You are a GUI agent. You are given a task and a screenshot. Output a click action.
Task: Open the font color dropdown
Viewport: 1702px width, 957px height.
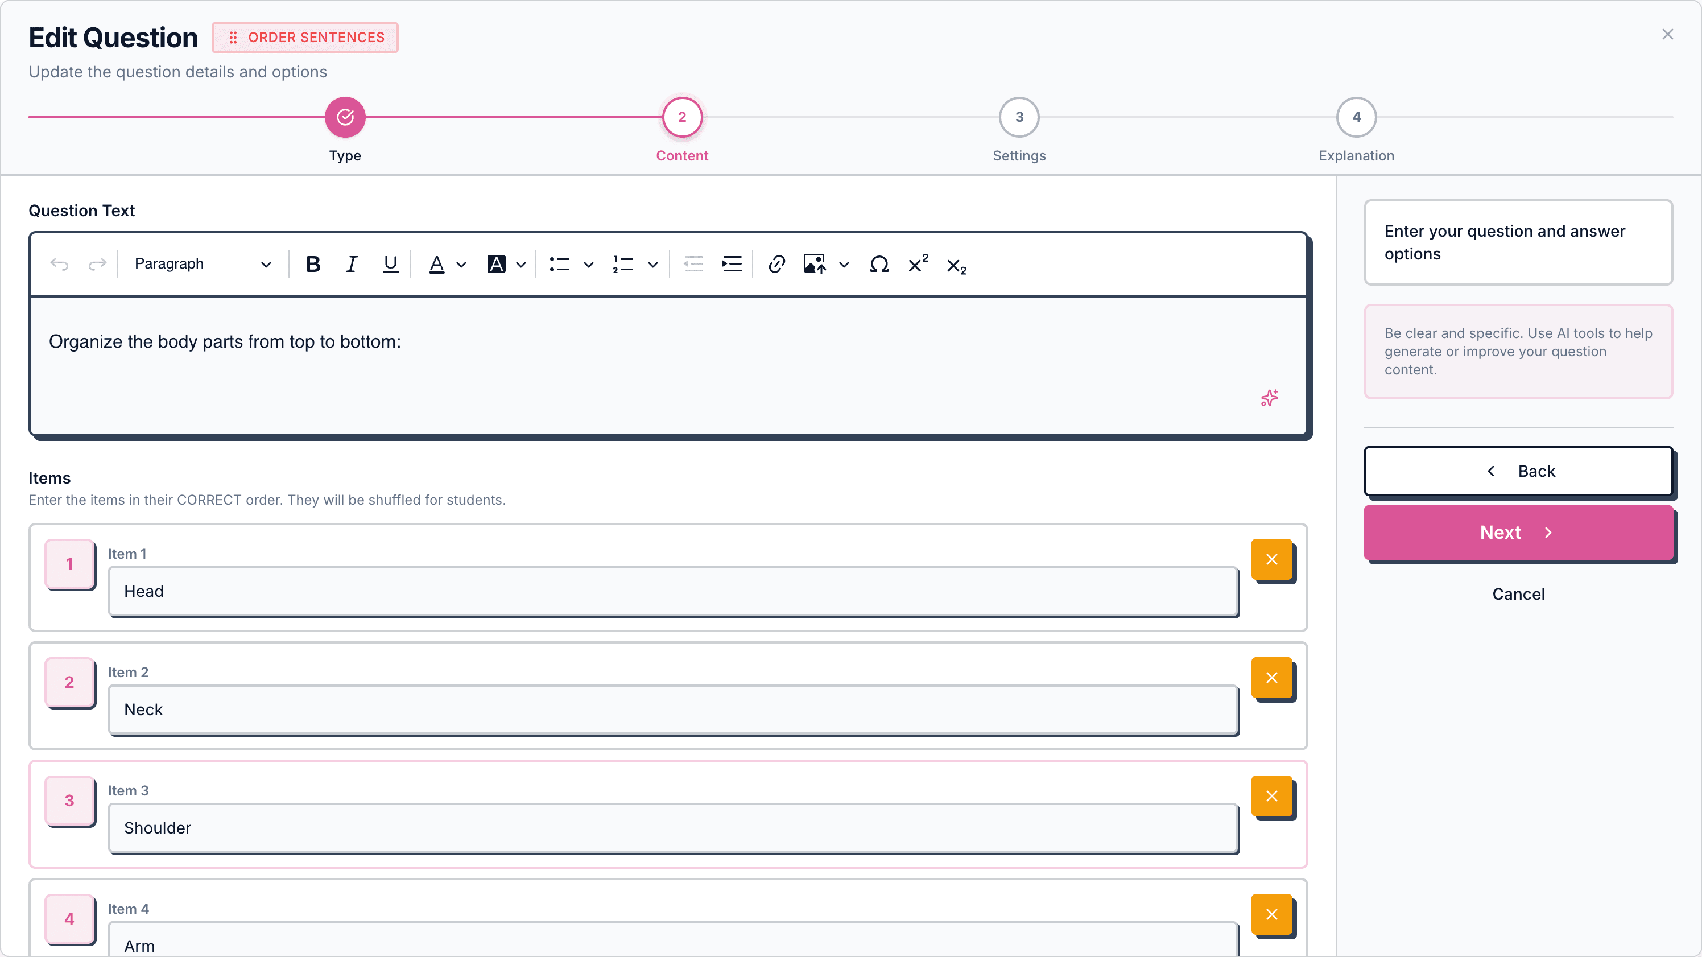tap(461, 265)
